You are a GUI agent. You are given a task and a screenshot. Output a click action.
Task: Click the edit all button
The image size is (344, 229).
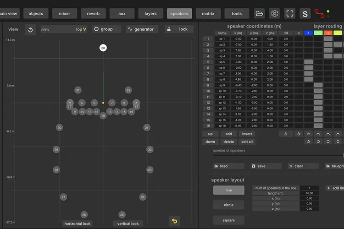pyautogui.click(x=247, y=142)
